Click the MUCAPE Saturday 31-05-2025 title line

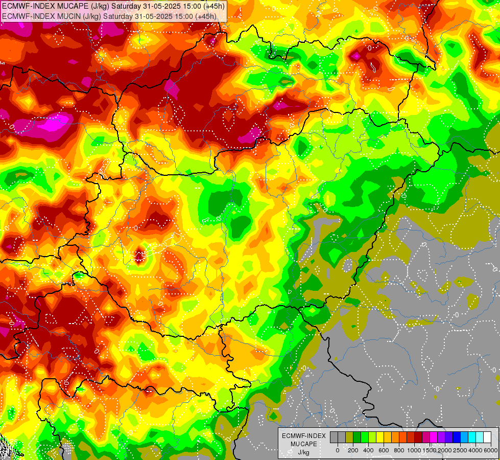[x=113, y=6]
